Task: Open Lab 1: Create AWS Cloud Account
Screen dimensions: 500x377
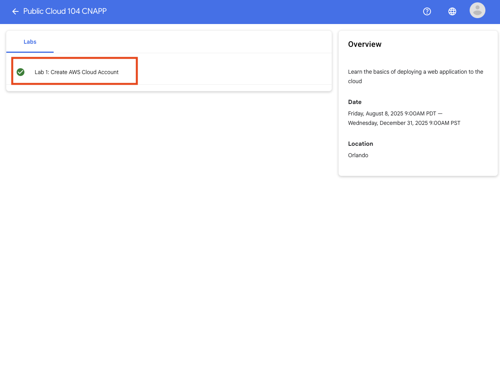Action: click(76, 72)
